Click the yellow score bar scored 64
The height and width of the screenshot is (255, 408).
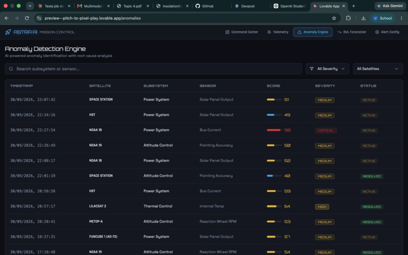[274, 206]
